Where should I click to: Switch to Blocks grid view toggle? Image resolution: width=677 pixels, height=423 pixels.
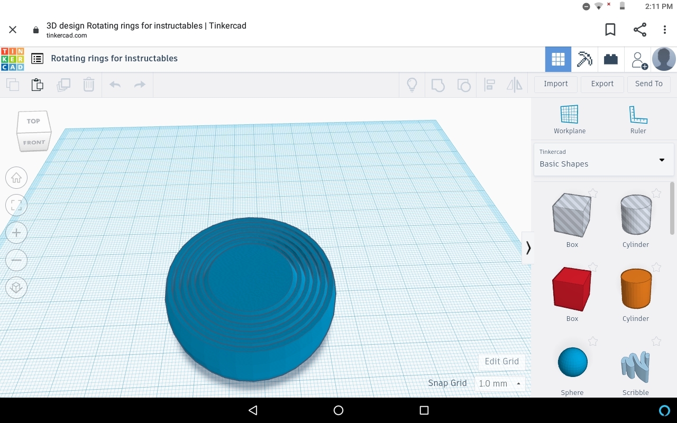[x=557, y=59]
